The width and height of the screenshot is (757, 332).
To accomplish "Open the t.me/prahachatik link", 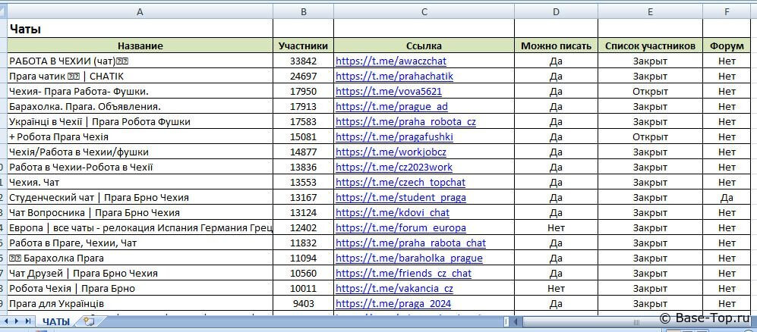I will (383, 76).
